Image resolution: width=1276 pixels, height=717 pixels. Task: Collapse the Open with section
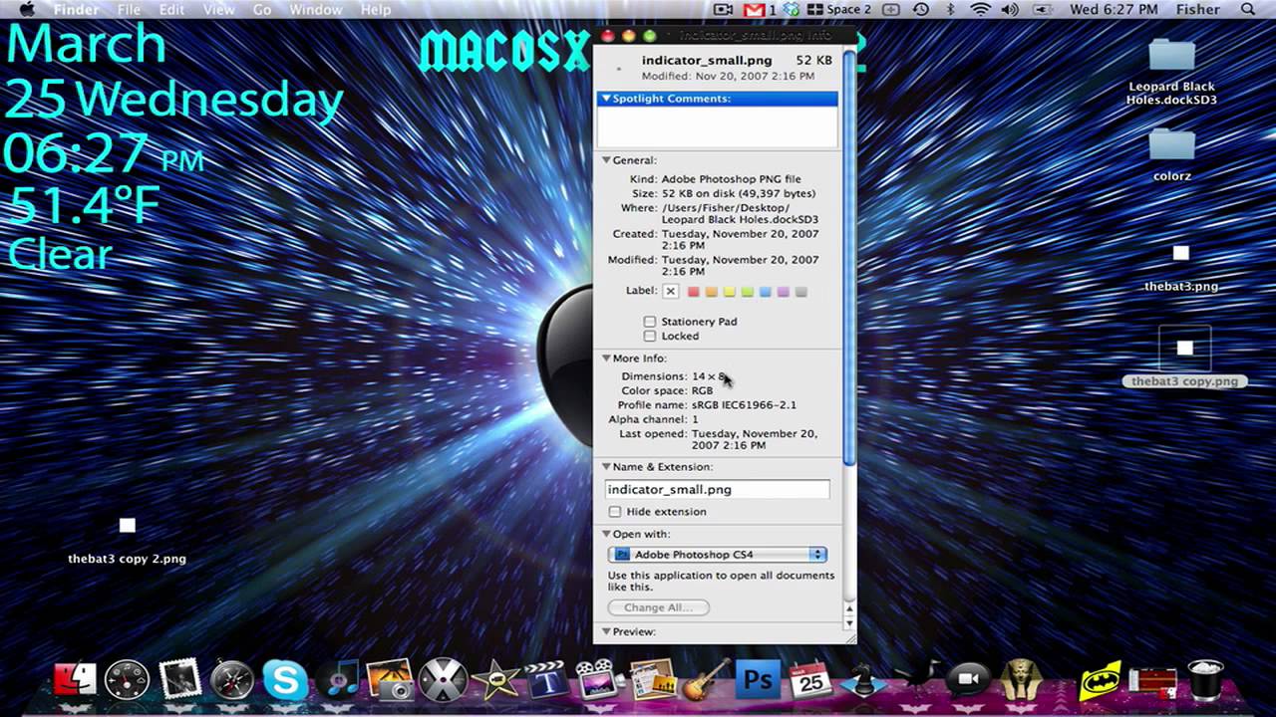pos(605,535)
